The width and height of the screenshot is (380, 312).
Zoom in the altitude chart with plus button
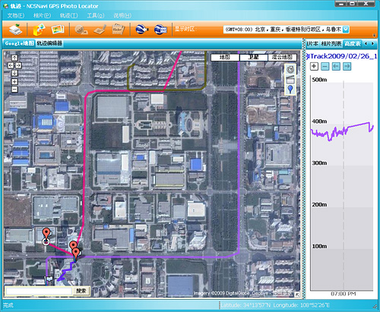pyautogui.click(x=314, y=66)
